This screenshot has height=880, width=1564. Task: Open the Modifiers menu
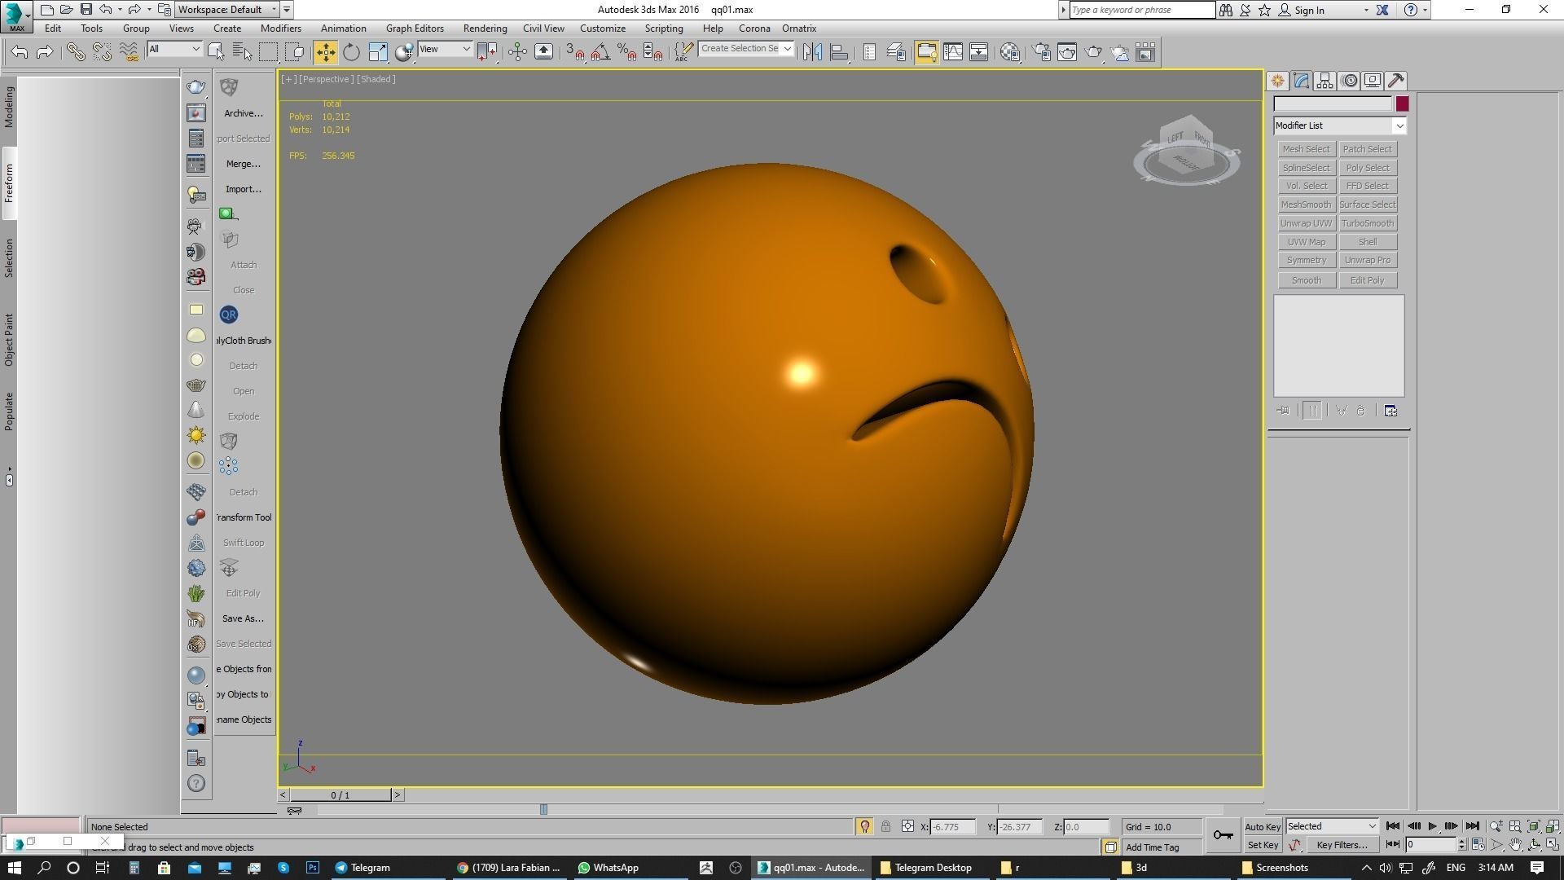[x=280, y=29]
